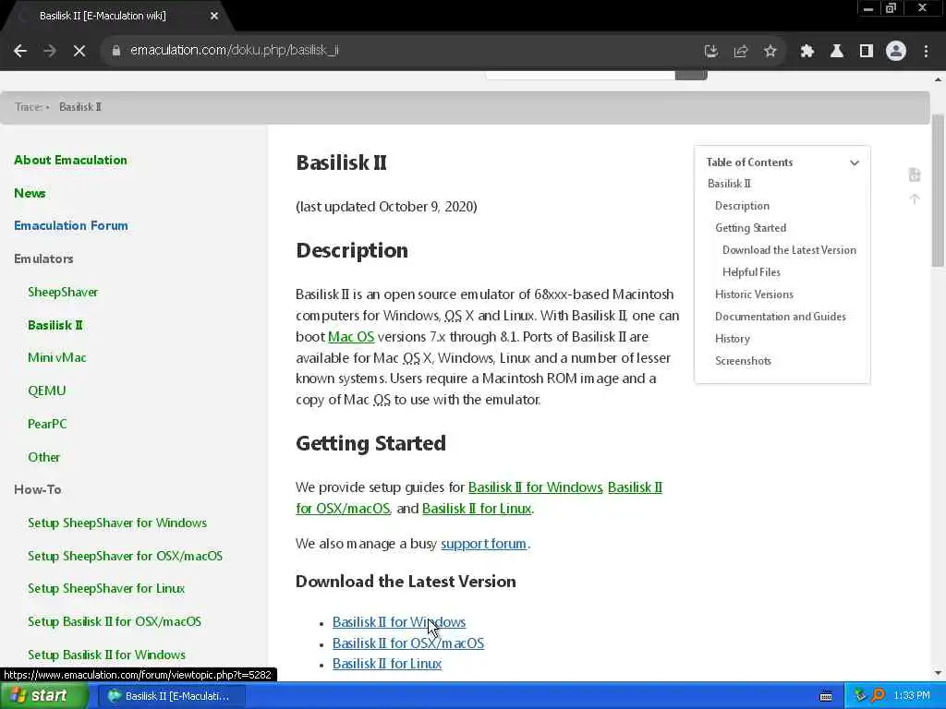Jump to Basilisk II in Table of Contents
Image resolution: width=946 pixels, height=709 pixels.
(729, 184)
